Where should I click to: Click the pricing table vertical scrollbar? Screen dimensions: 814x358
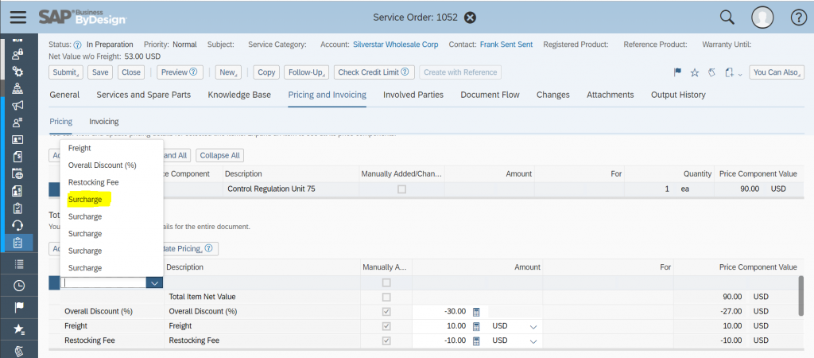pos(801,295)
